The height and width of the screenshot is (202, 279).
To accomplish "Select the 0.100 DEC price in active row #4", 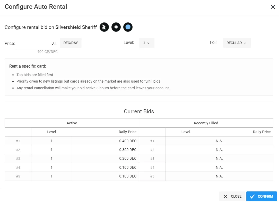I will (128, 167).
